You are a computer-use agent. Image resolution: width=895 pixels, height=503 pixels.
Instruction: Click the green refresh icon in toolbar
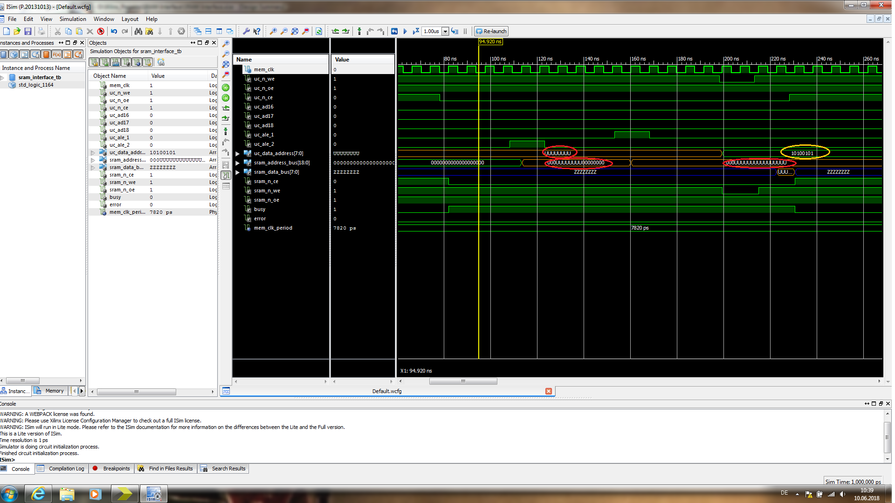pos(319,31)
